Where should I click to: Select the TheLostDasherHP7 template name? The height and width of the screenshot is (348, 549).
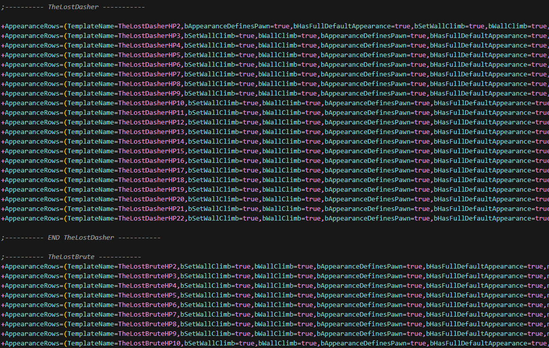tap(149, 74)
